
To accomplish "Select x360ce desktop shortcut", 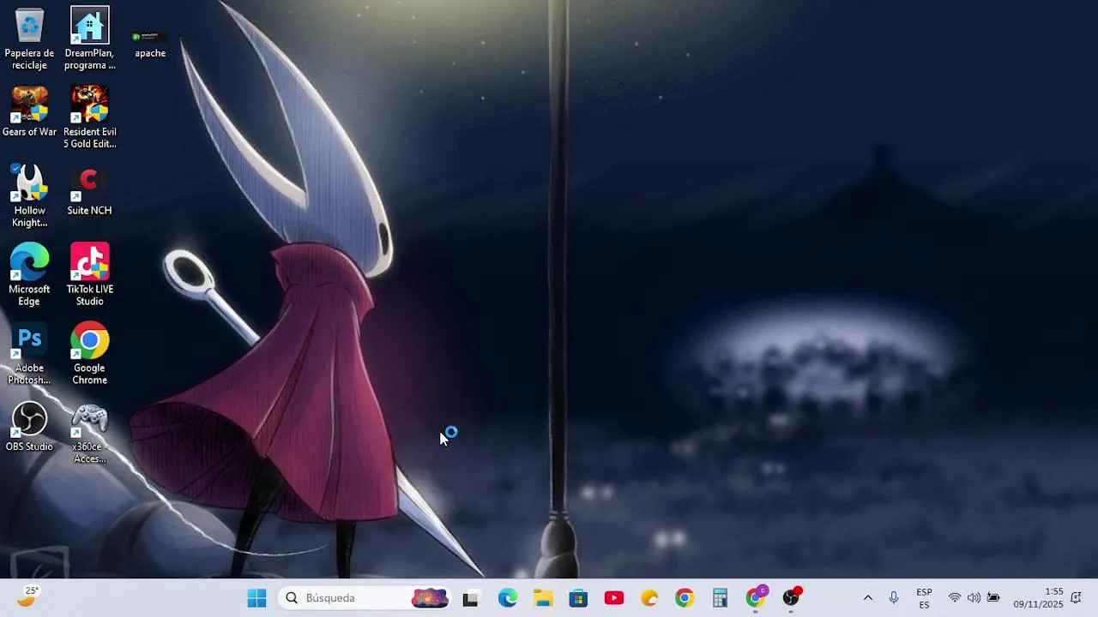I will (x=89, y=434).
